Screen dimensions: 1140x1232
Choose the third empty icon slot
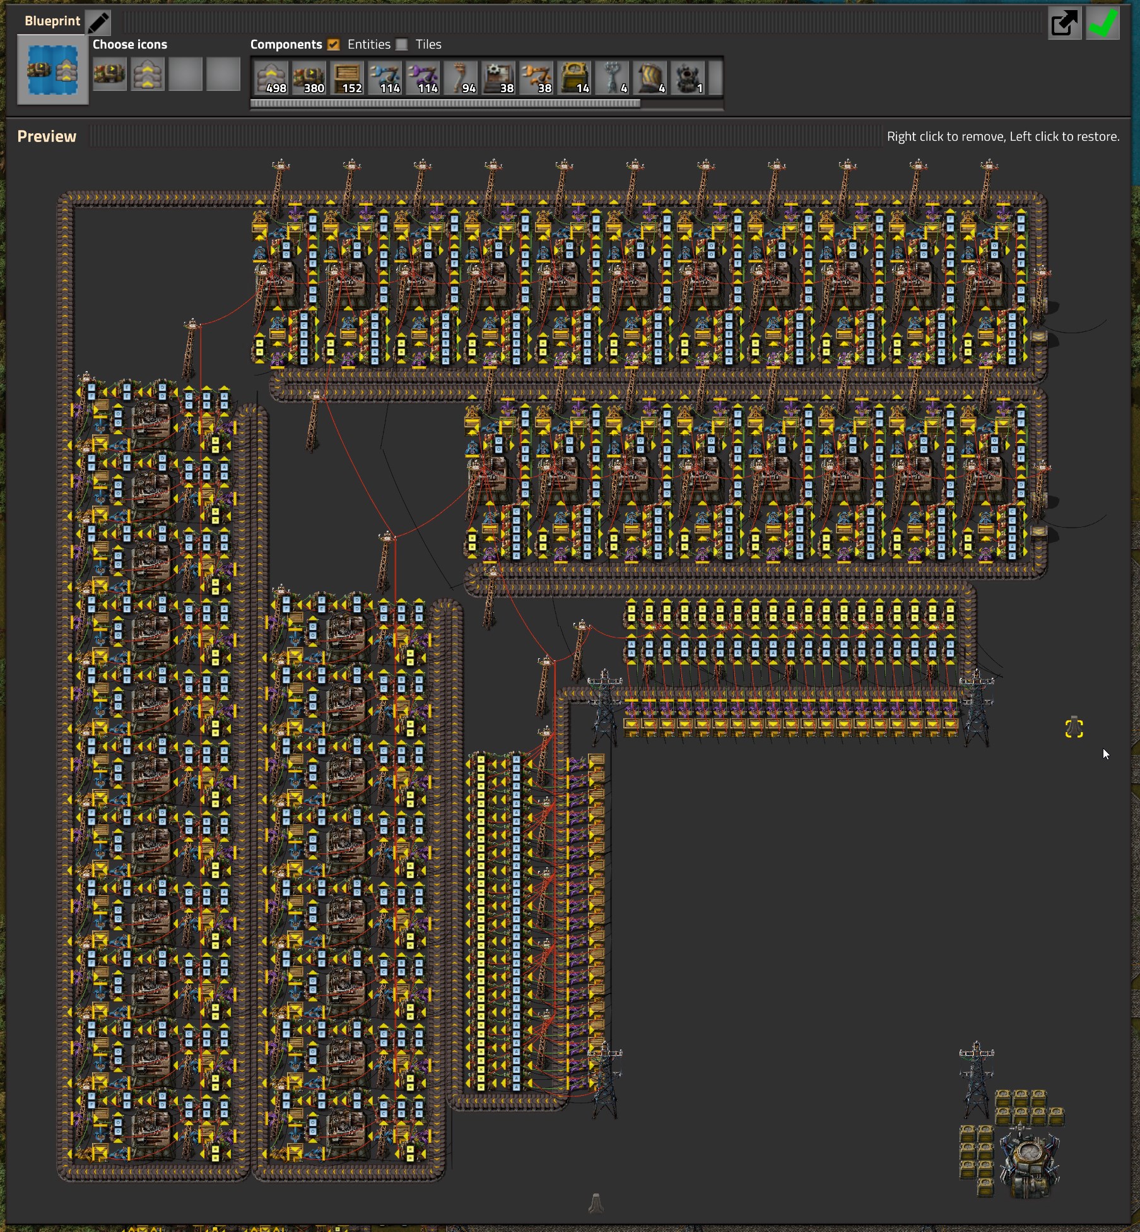pyautogui.click(x=185, y=74)
